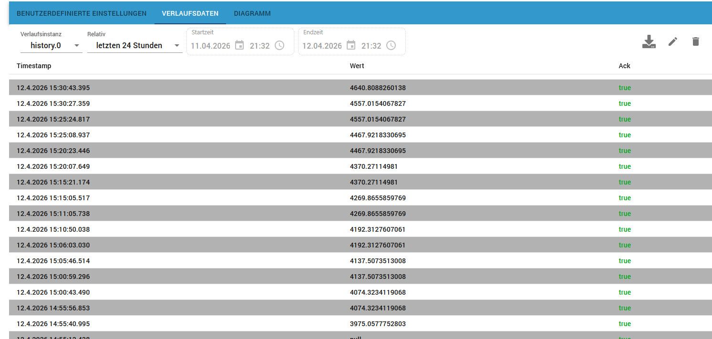Select row with timestamp 15:05:46.514

coord(361,261)
